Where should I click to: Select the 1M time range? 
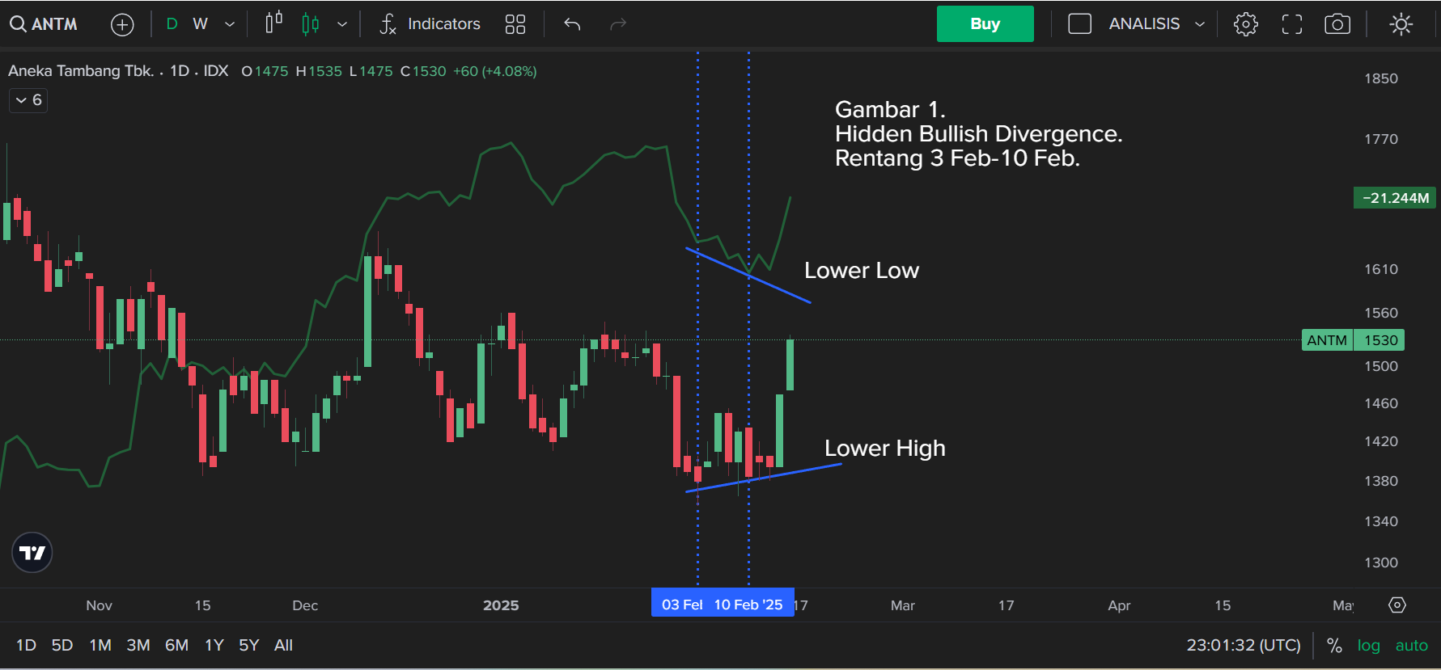[x=100, y=645]
